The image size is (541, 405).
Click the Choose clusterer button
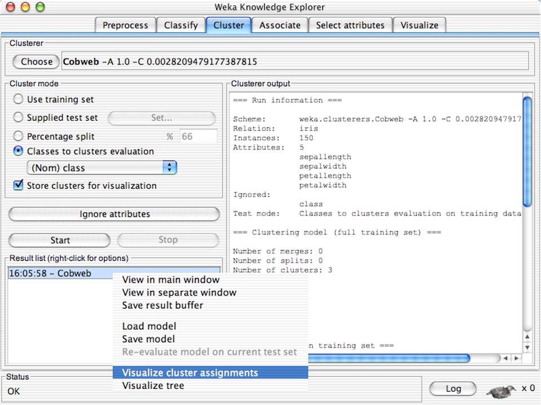(x=36, y=62)
